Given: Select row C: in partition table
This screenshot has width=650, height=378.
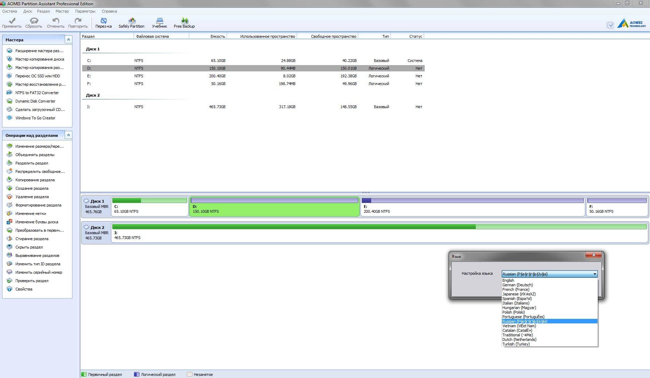Looking at the screenshot, I should (253, 61).
